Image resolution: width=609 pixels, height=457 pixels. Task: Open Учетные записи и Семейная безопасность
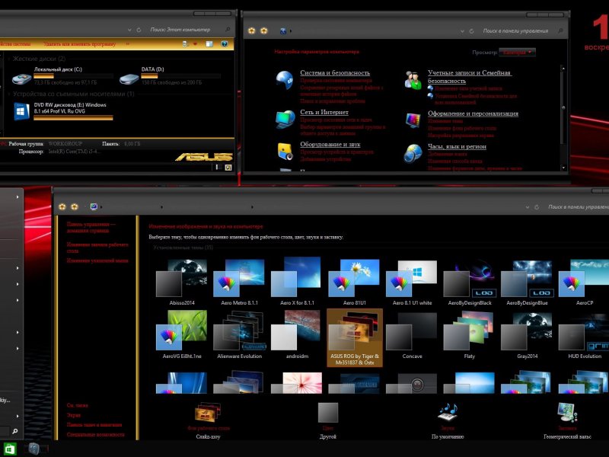[x=469, y=77]
